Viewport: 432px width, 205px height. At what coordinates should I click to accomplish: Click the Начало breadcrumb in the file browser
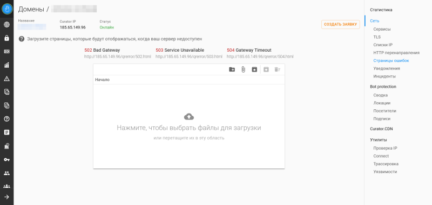(102, 80)
